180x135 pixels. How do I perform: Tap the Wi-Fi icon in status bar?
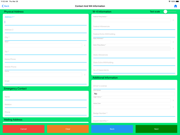(170, 1)
